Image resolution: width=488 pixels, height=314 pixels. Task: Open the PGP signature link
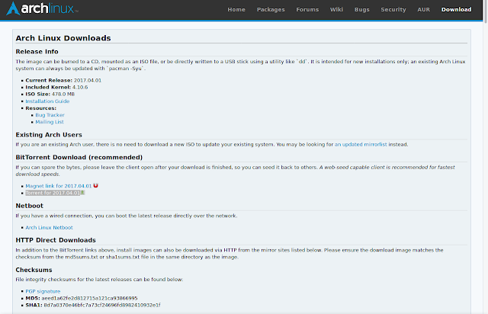43,291
